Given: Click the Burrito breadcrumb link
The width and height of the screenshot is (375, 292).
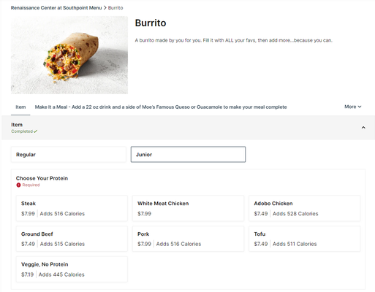Looking at the screenshot, I should [x=115, y=8].
